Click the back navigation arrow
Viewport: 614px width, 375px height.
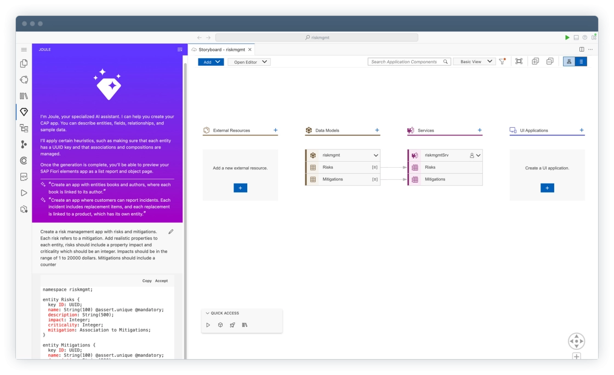[x=200, y=38]
